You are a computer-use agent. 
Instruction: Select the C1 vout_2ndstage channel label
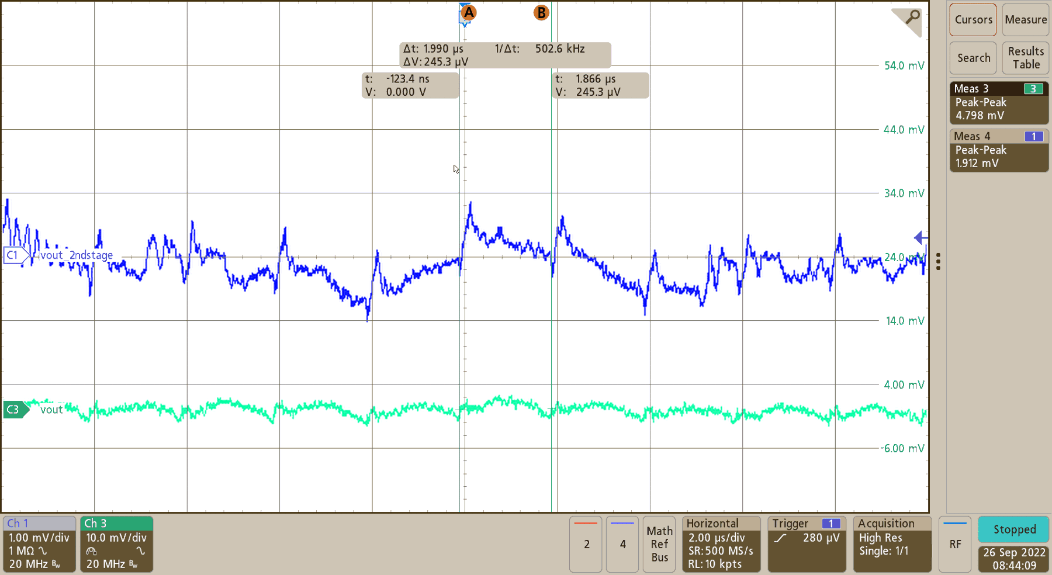coord(13,254)
